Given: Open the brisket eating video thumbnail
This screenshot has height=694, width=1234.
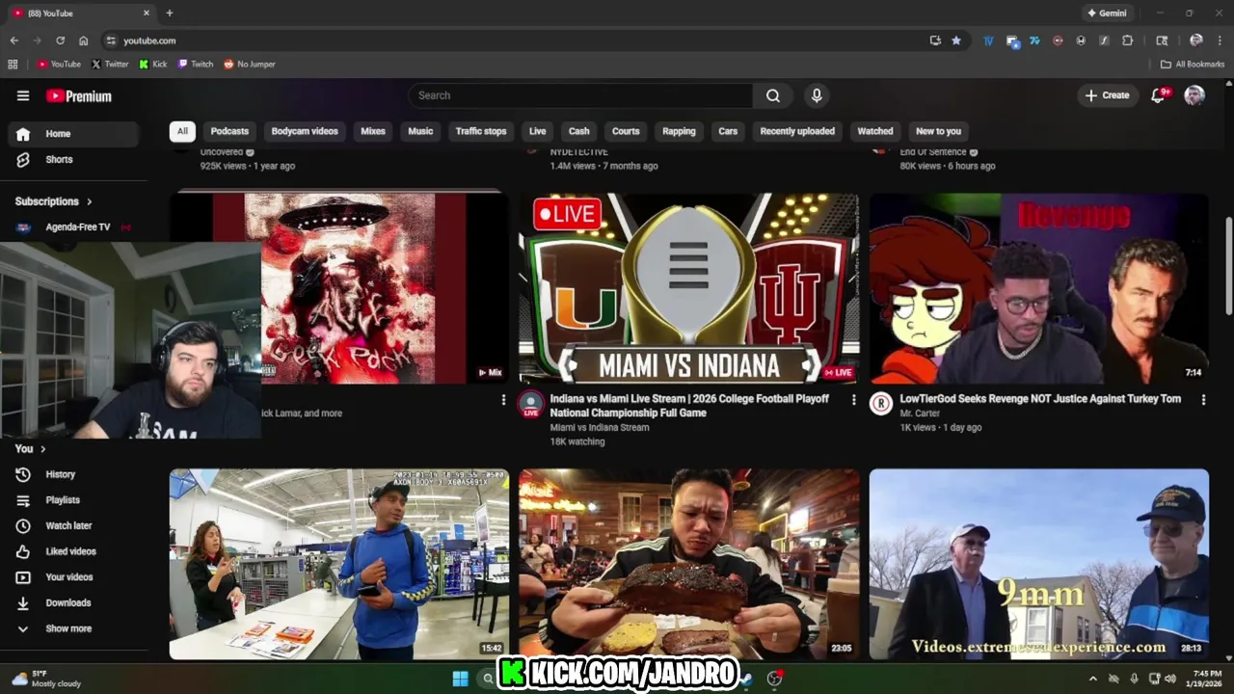Looking at the screenshot, I should (x=689, y=564).
